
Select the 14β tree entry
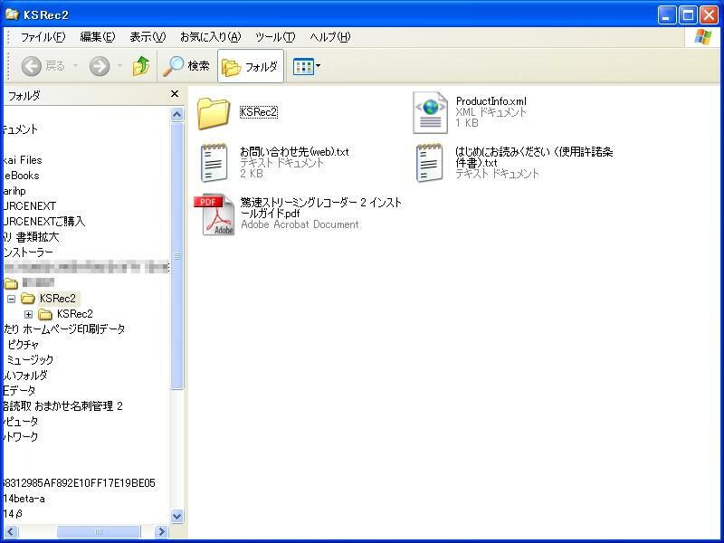click(13, 513)
